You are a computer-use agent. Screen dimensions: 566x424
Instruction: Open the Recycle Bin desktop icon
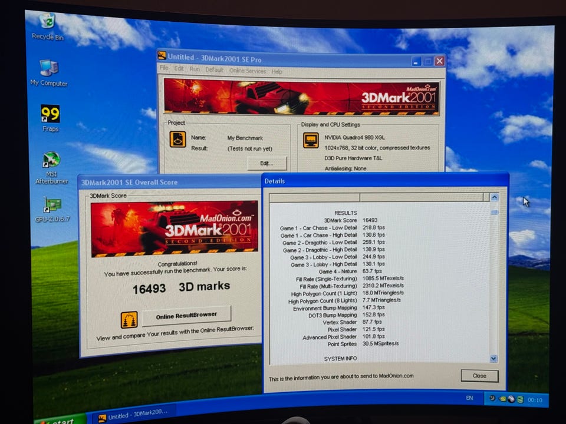[x=48, y=26]
